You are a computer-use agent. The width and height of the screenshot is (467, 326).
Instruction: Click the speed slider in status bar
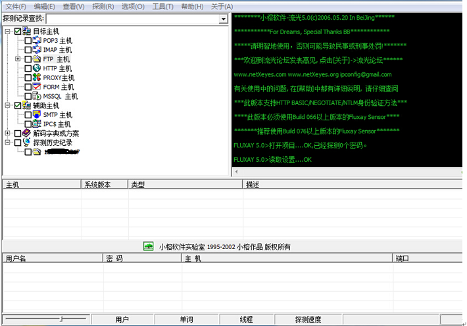coord(61,319)
